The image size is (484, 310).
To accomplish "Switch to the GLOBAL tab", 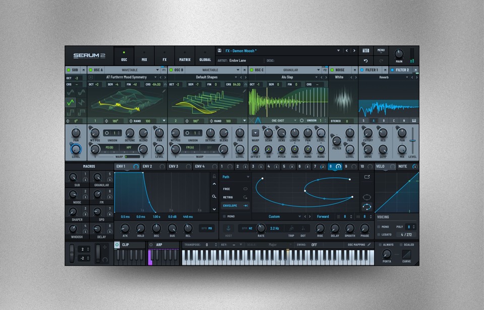I will 205,56.
